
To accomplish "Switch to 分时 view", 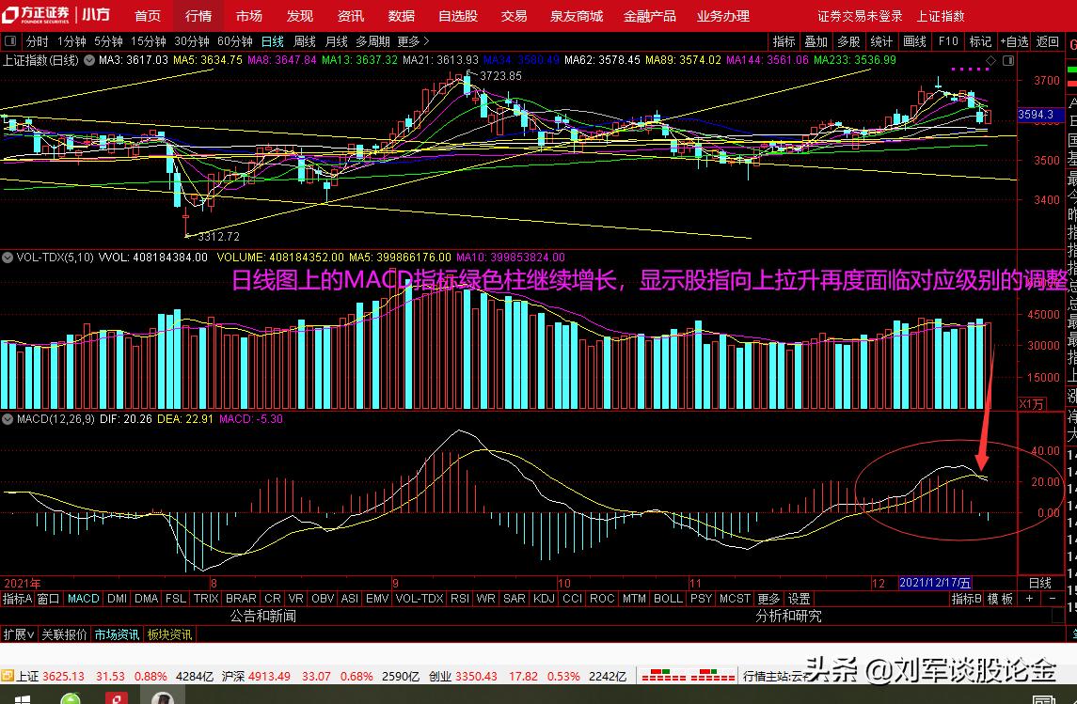I will coord(37,42).
